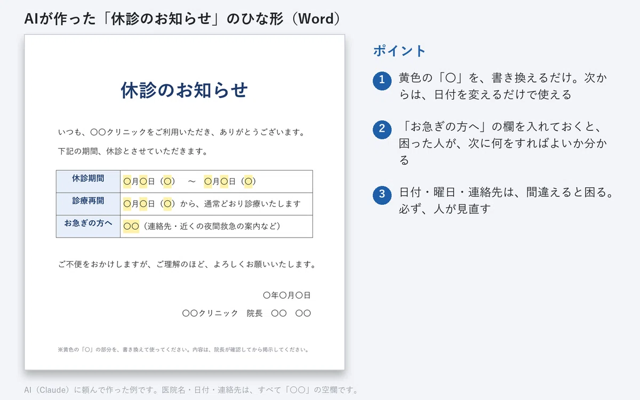This screenshot has width=640, height=400.
Task: Click the cell text 'から、通常どおり診療いたします'
Action: pyautogui.click(x=240, y=204)
